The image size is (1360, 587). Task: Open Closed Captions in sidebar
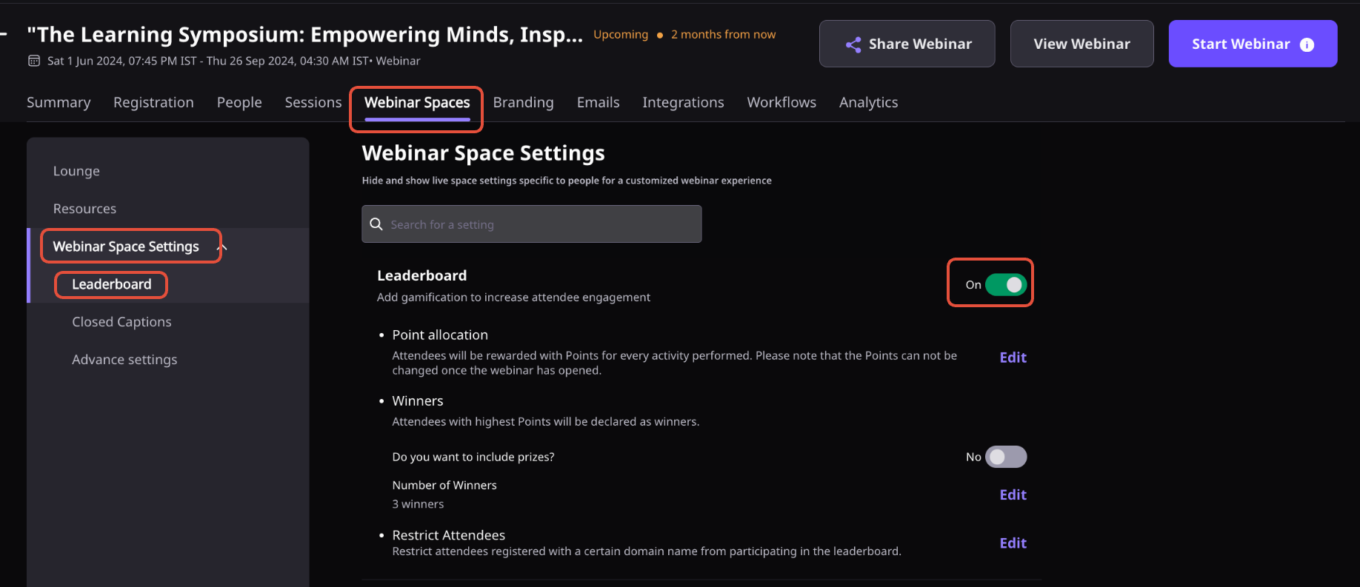click(x=121, y=322)
